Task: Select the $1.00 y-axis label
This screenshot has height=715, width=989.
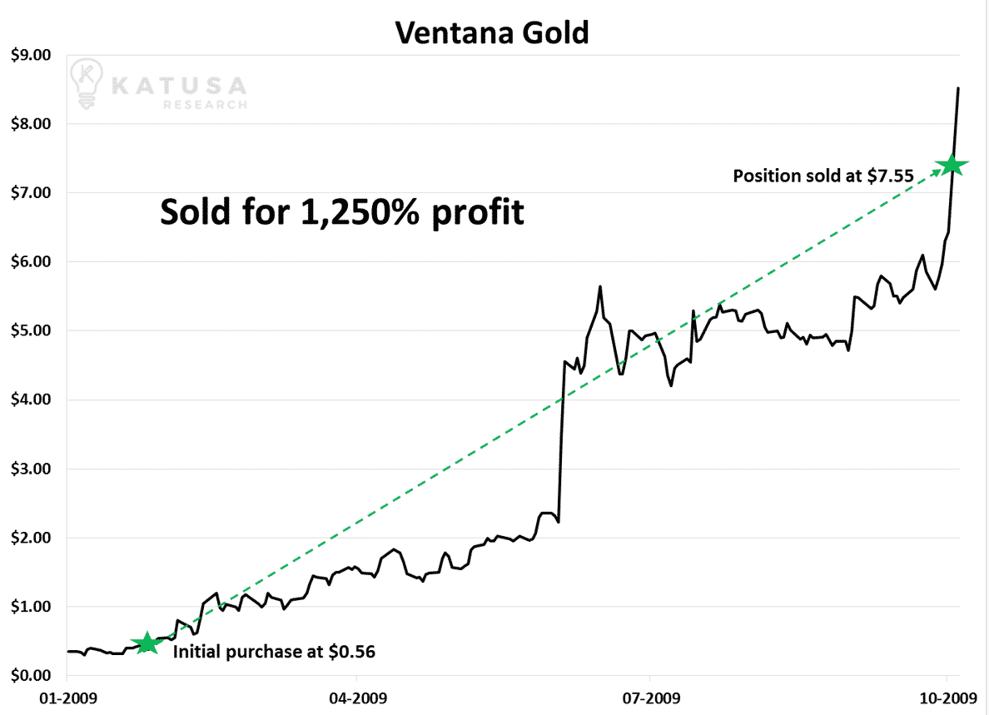Action: click(x=31, y=607)
